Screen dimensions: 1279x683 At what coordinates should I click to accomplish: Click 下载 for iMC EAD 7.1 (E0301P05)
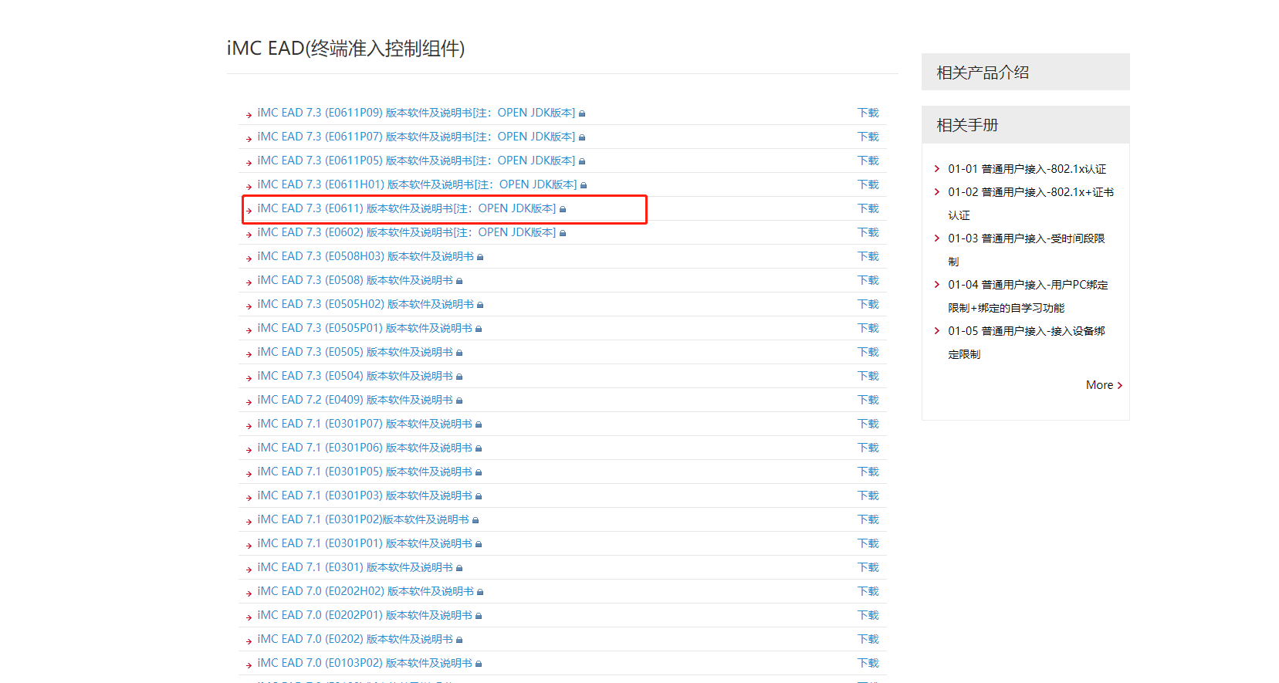point(868,472)
